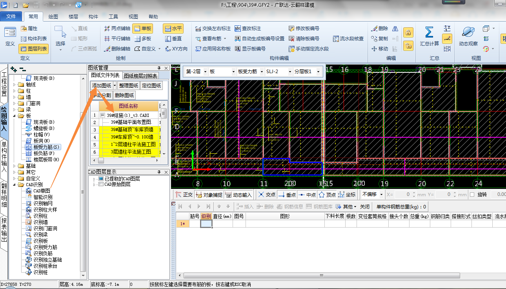Click 应用同名称板 tool
The width and height of the screenshot is (506, 289).
tap(213, 49)
